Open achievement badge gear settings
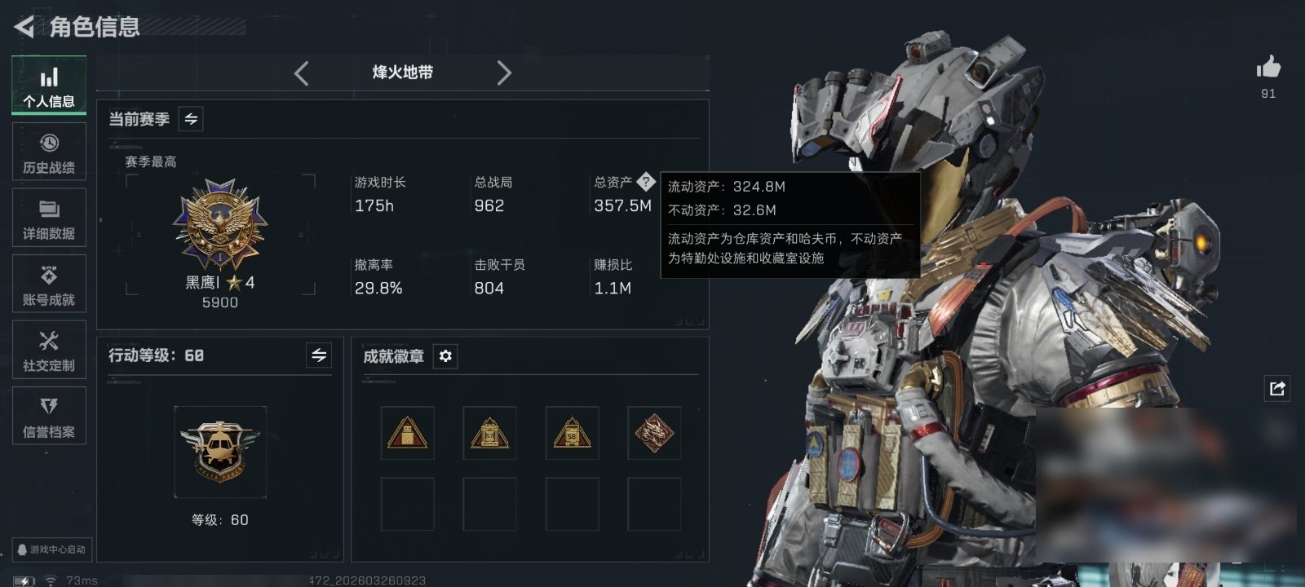The width and height of the screenshot is (1305, 587). coord(445,356)
